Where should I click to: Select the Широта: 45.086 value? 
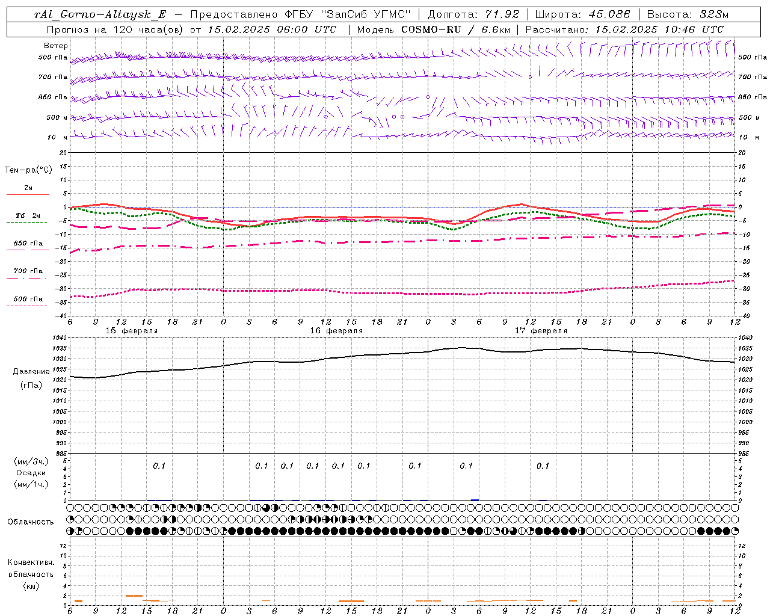pos(583,14)
